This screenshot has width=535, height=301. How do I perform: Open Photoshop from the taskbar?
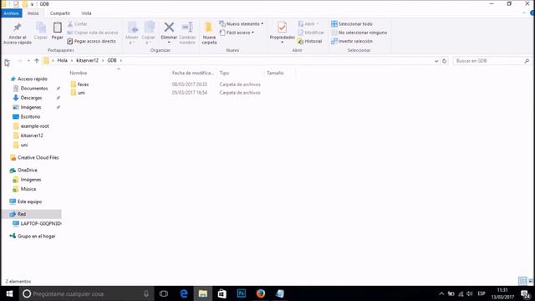pos(242,293)
